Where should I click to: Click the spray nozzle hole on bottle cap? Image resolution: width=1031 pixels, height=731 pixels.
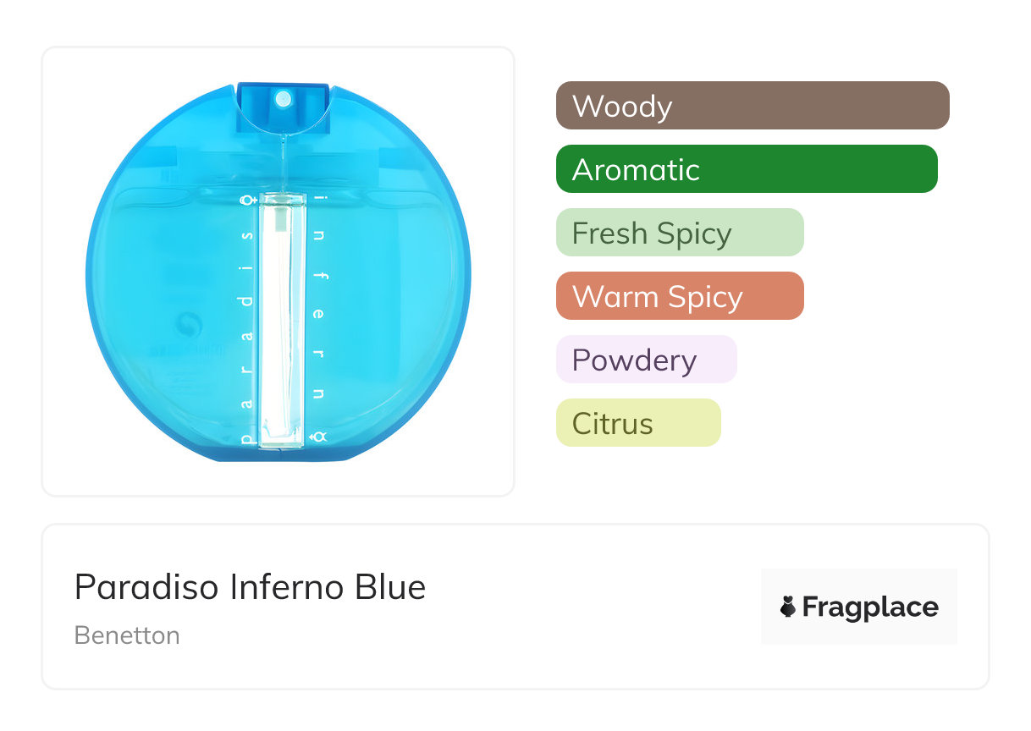[x=283, y=100]
